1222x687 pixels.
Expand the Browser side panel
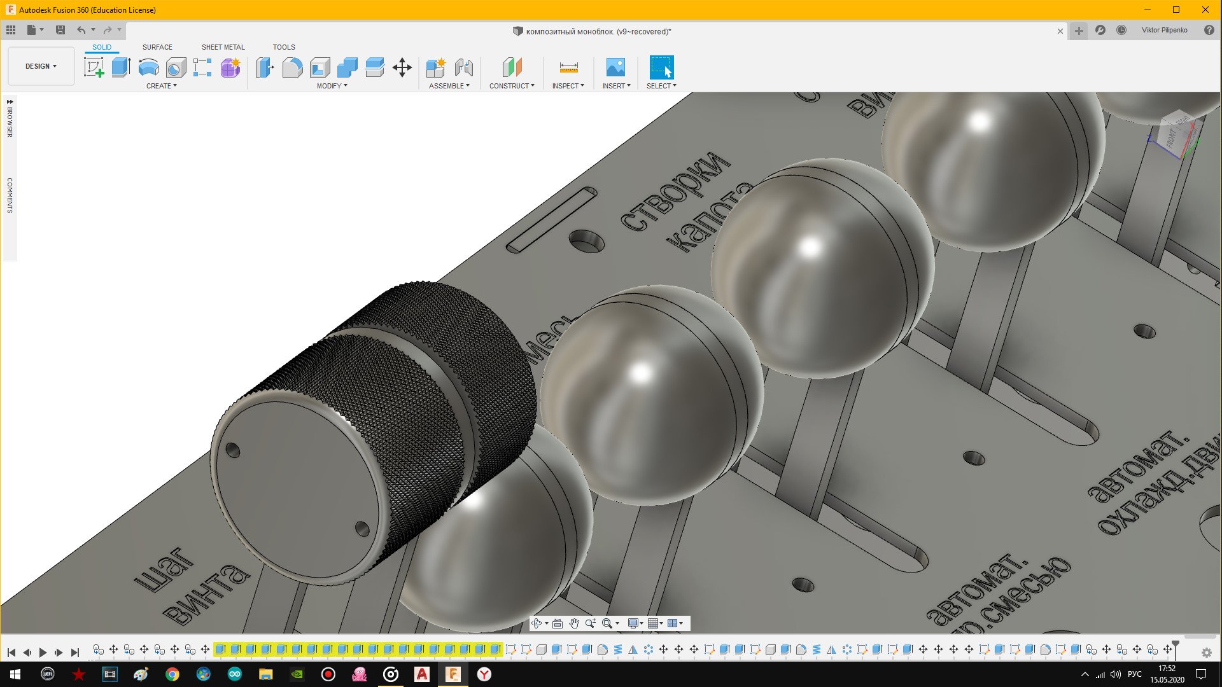click(10, 118)
